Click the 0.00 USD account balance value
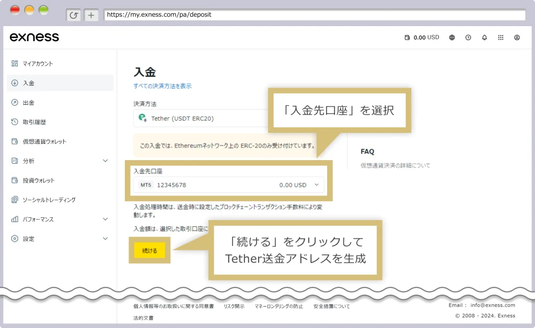Viewport: 535px width, 328px height. 293,185
